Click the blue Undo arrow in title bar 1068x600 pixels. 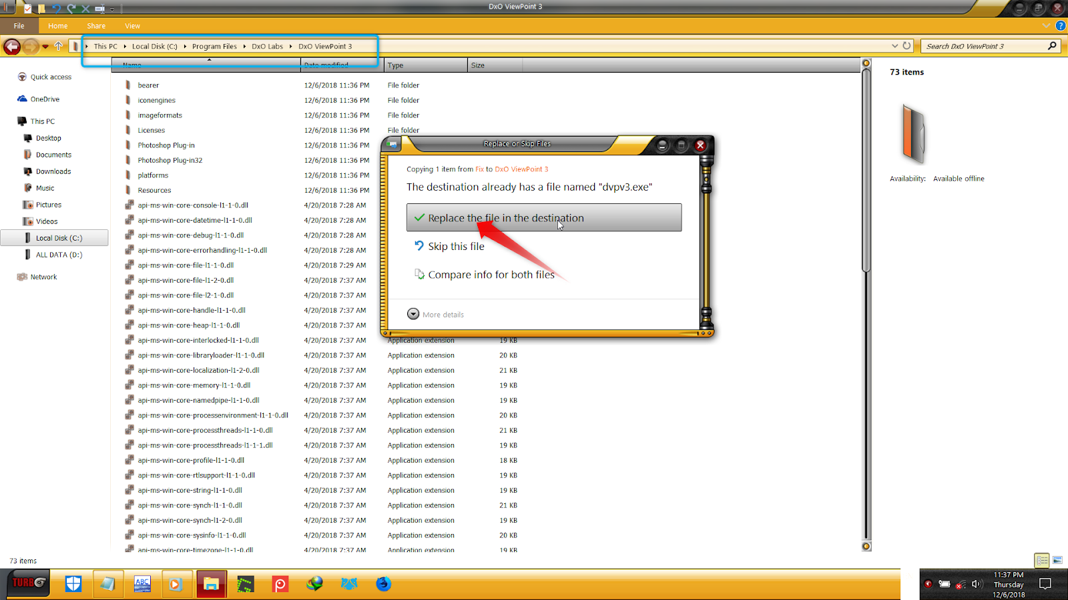tap(56, 9)
